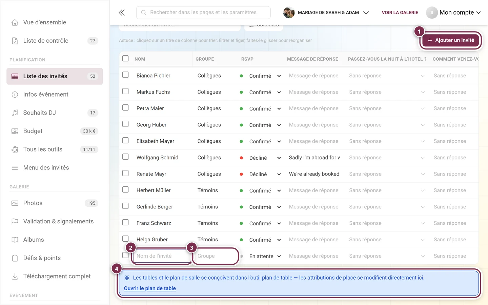Open RSVP dropdown for Petra Maier
The width and height of the screenshot is (488, 305).
click(x=260, y=109)
